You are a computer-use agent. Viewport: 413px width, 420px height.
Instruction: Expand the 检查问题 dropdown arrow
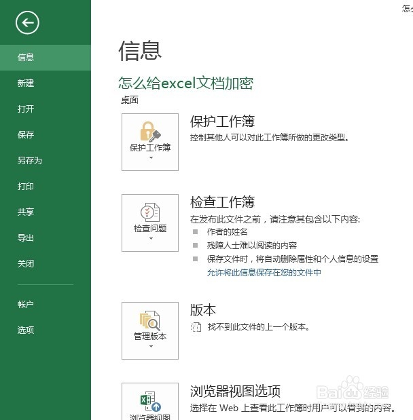(151, 238)
